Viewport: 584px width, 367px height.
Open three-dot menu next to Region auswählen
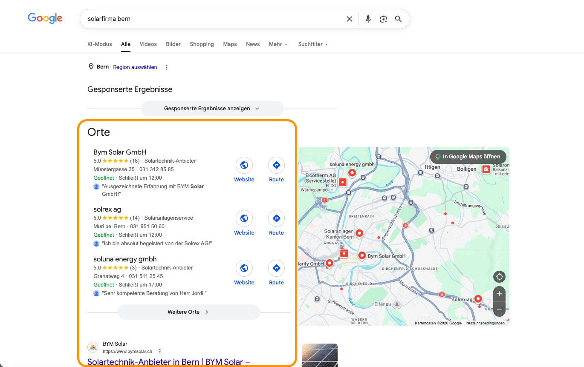(167, 67)
